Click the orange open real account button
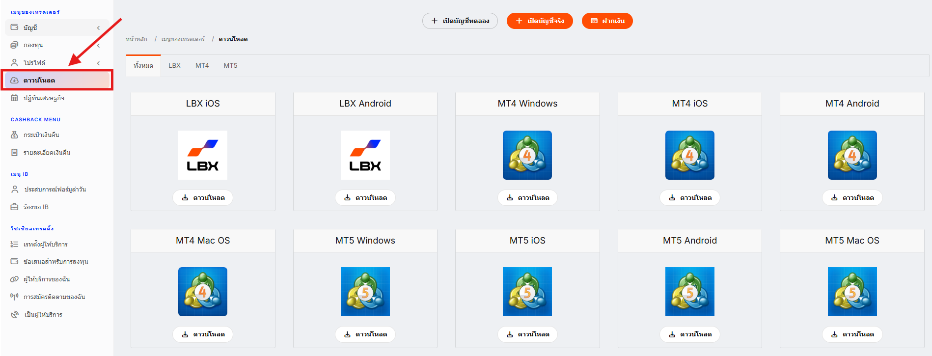Screen dimensions: 932x356 coord(540,21)
